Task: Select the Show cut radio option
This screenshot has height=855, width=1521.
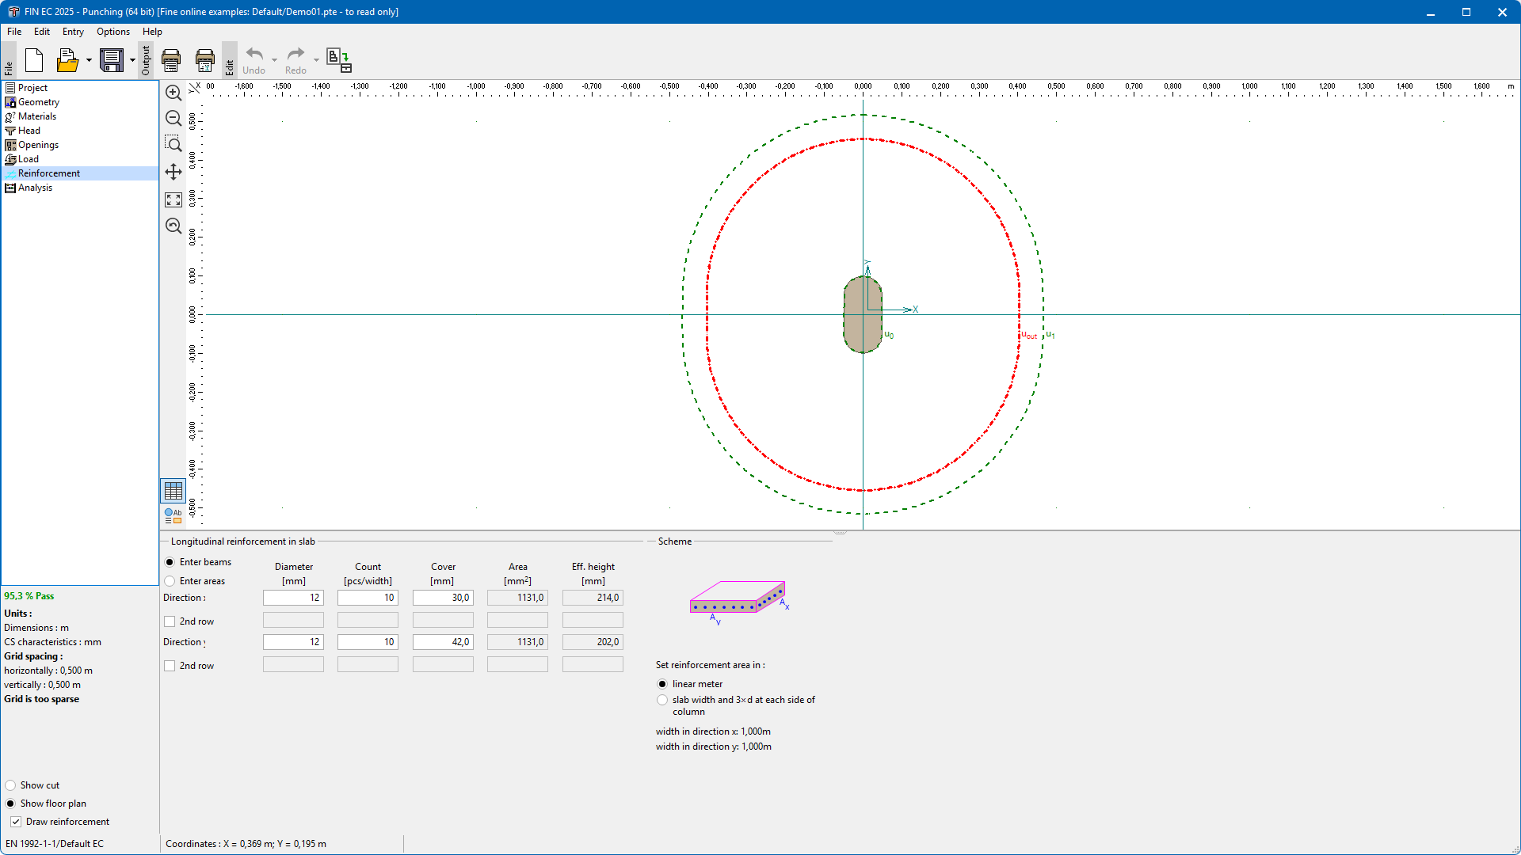Action: click(x=10, y=785)
